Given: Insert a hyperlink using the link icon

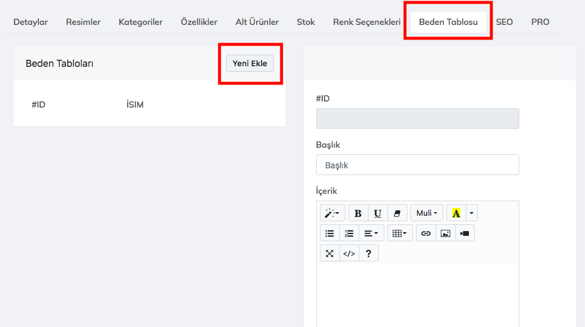Looking at the screenshot, I should 426,233.
